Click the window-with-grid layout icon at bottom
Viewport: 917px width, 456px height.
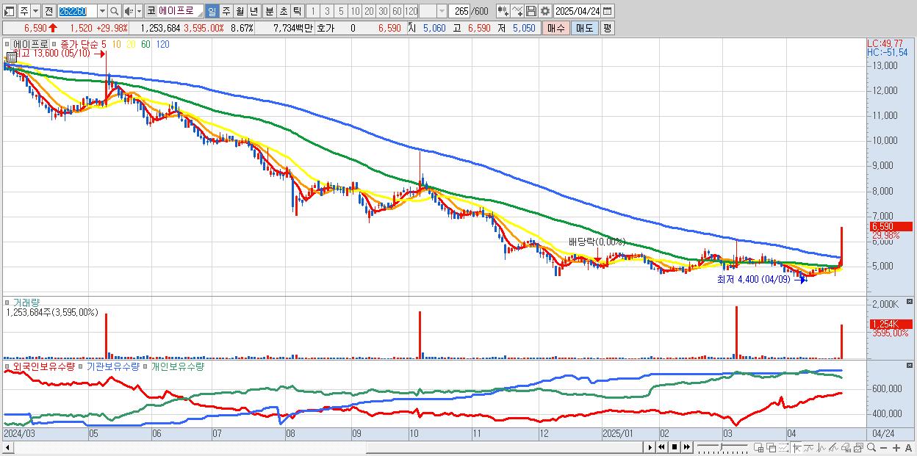click(x=759, y=447)
